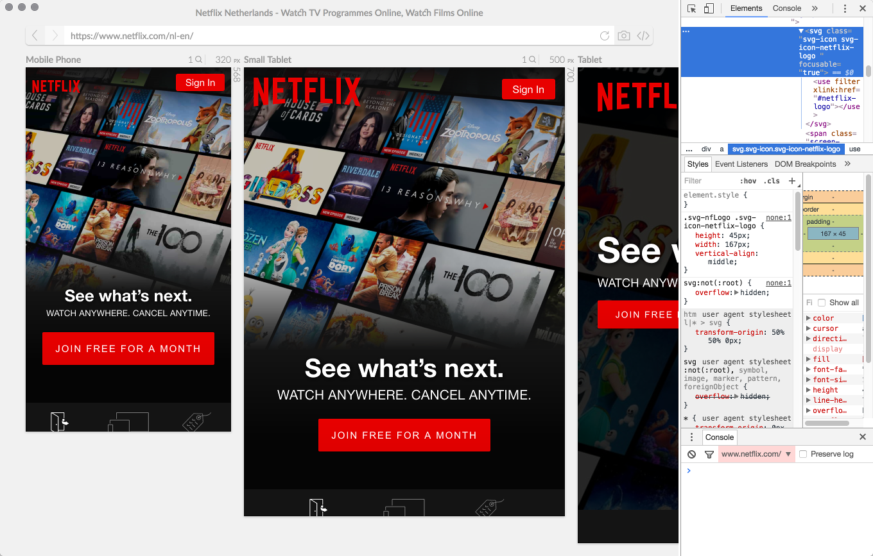
Task: Reload the Netflix page
Action: pos(604,36)
